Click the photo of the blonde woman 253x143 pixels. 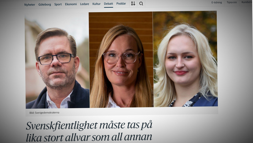185,59
